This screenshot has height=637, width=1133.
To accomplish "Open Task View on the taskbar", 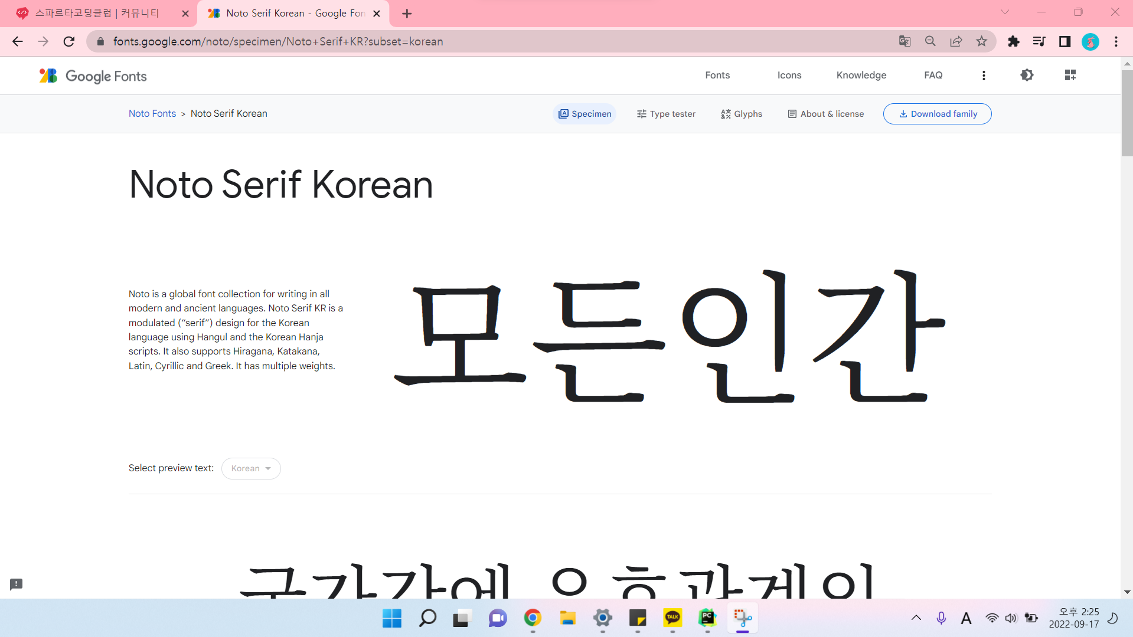I will (x=462, y=618).
